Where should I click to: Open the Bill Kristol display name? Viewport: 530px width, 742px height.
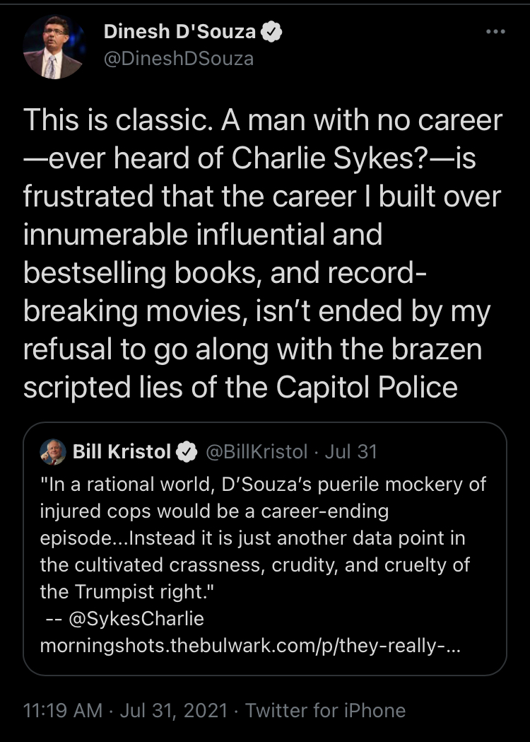click(122, 451)
